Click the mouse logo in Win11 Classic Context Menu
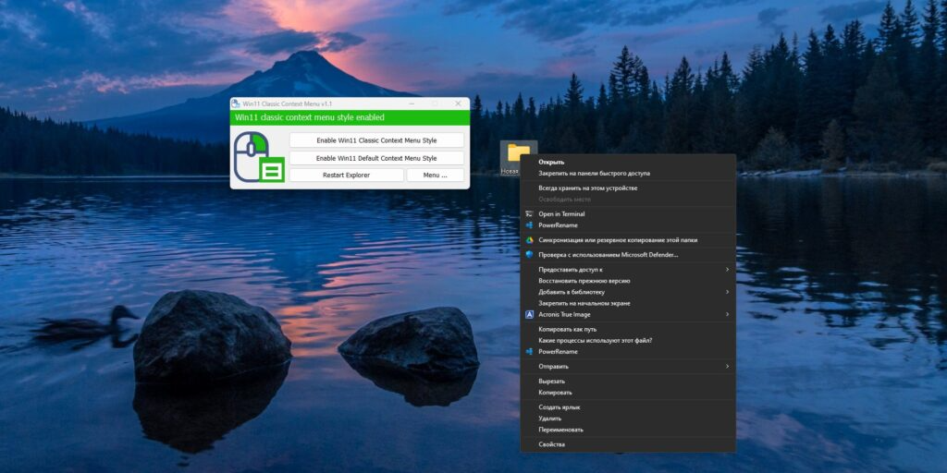The image size is (947, 473). (x=258, y=156)
